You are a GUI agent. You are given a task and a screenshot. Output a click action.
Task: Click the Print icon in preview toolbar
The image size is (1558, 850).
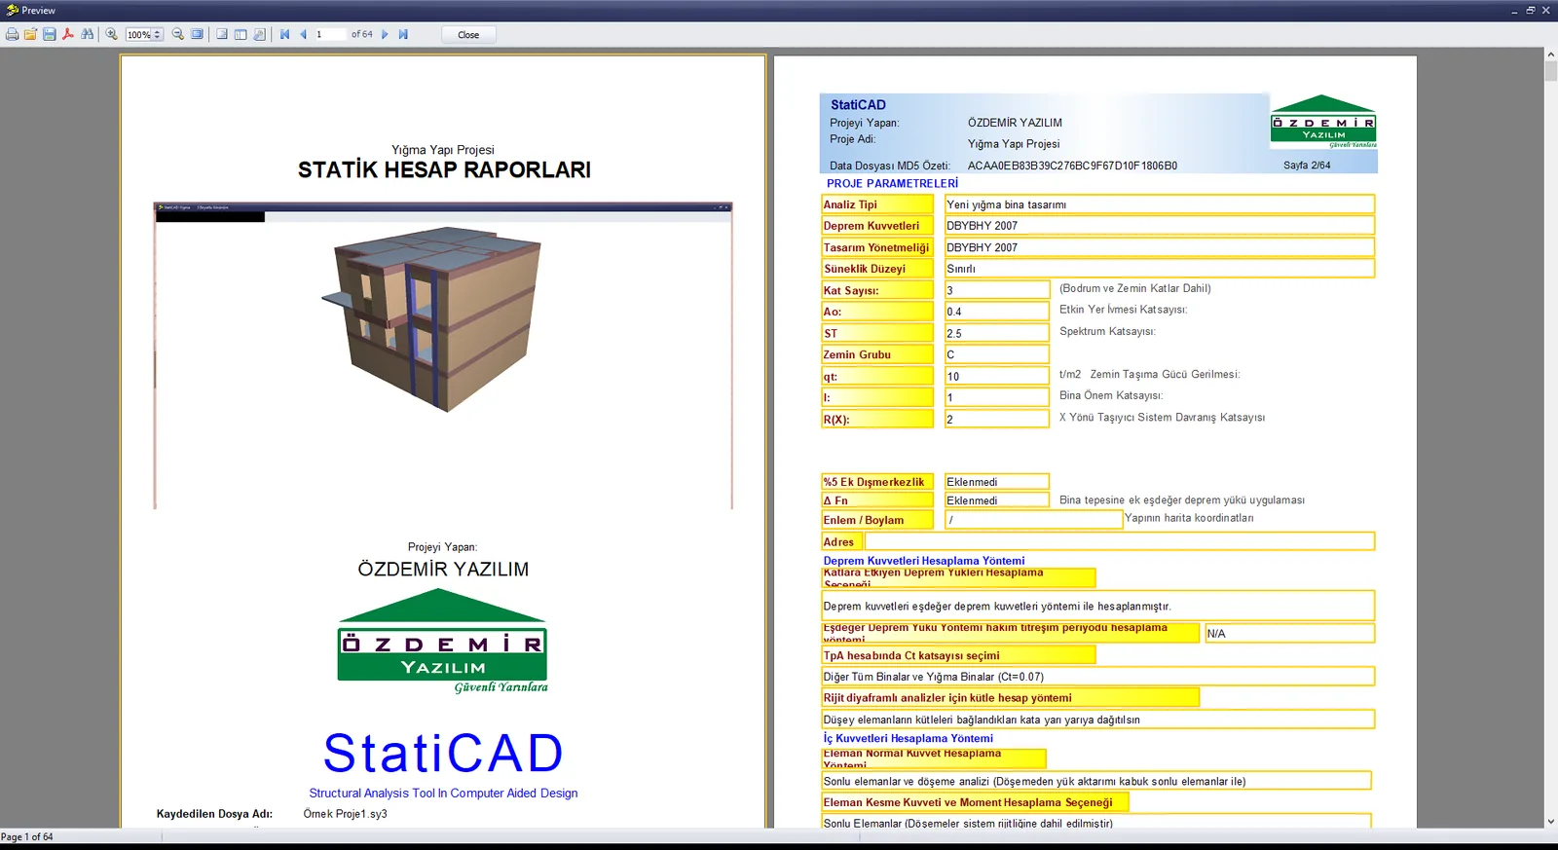(12, 34)
